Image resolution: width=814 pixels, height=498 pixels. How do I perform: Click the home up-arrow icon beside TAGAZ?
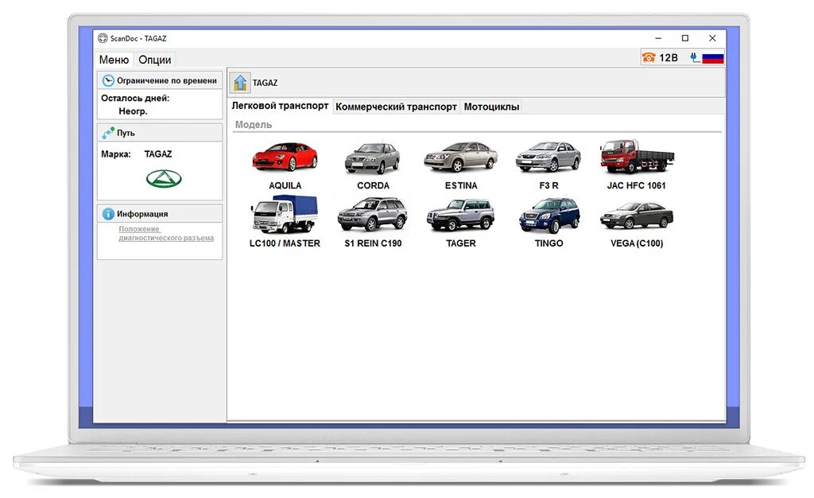240,83
